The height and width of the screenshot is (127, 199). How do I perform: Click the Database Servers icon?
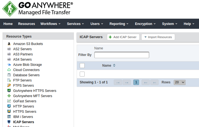tap(9, 75)
